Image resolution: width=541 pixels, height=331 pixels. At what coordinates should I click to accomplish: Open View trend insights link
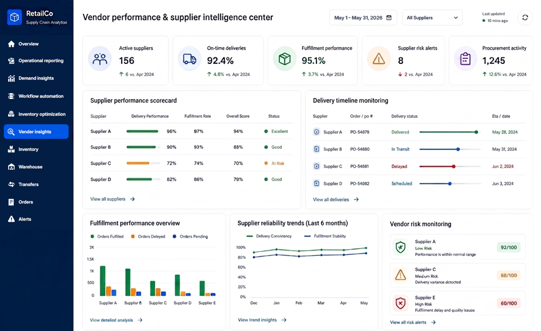[x=262, y=320]
